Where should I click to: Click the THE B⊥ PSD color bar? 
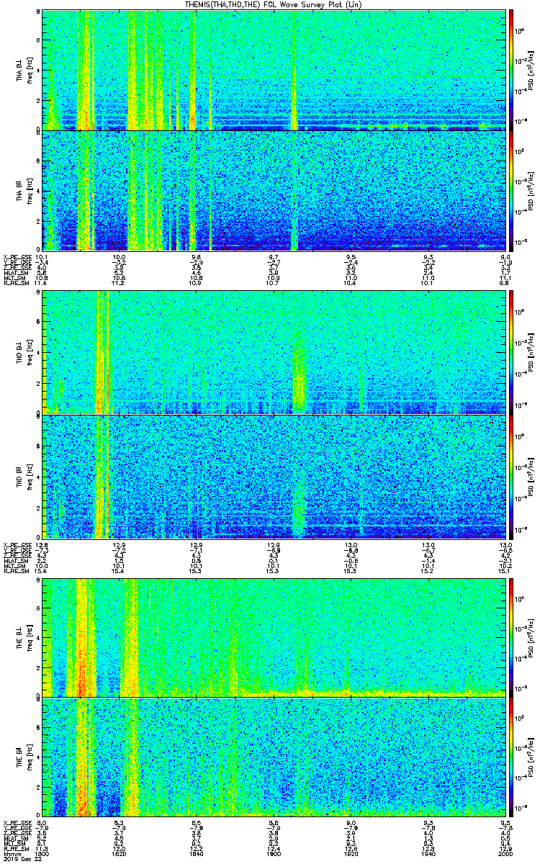click(x=511, y=636)
